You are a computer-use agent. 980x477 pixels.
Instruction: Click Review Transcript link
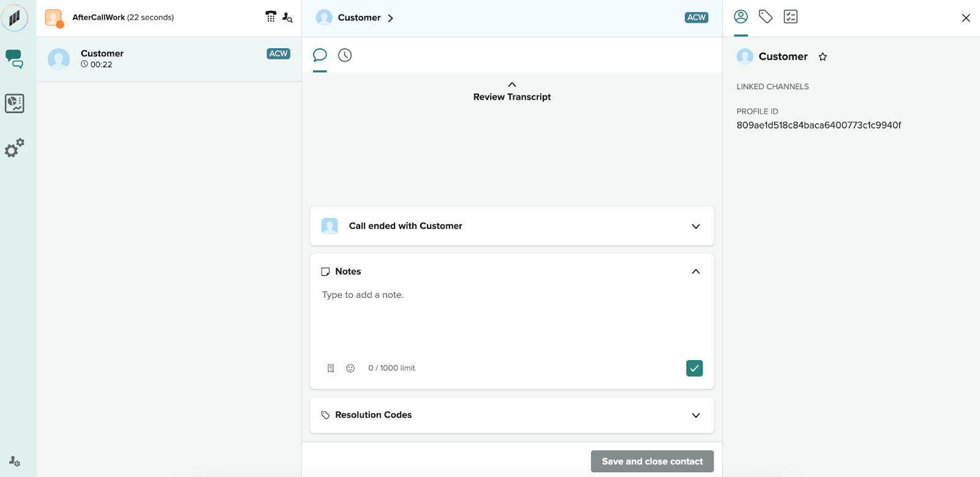coord(511,97)
